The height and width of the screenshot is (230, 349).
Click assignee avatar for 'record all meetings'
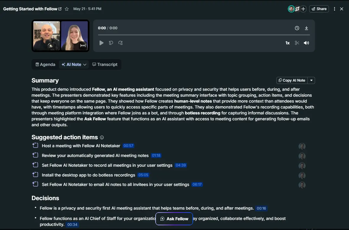(x=302, y=166)
